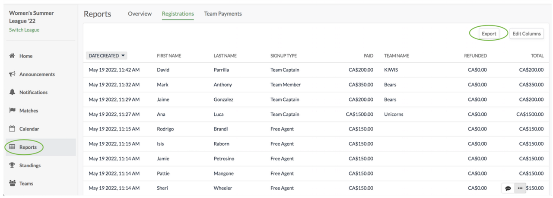The image size is (553, 198).
Task: Click the Reports table icon
Action: click(12, 147)
